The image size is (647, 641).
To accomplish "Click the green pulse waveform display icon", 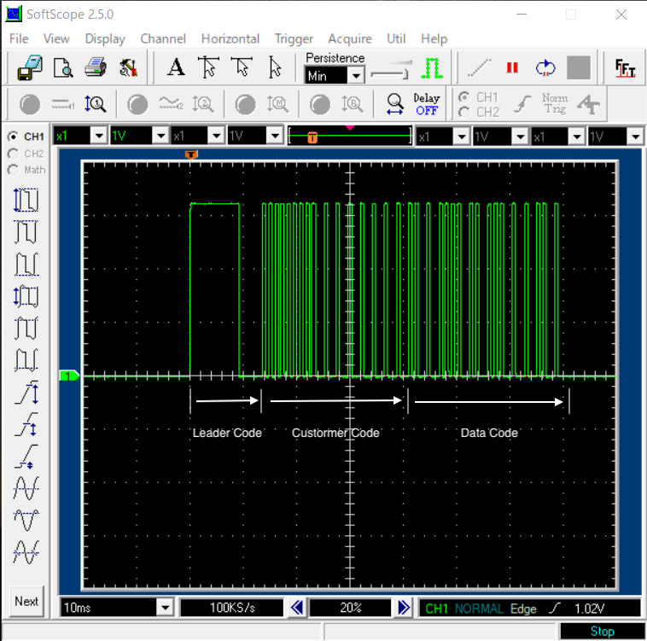I will [432, 68].
